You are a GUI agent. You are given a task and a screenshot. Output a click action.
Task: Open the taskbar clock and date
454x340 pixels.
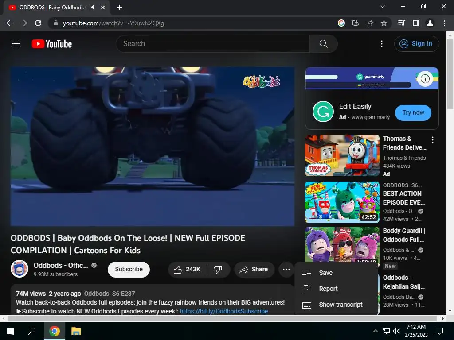point(416,331)
